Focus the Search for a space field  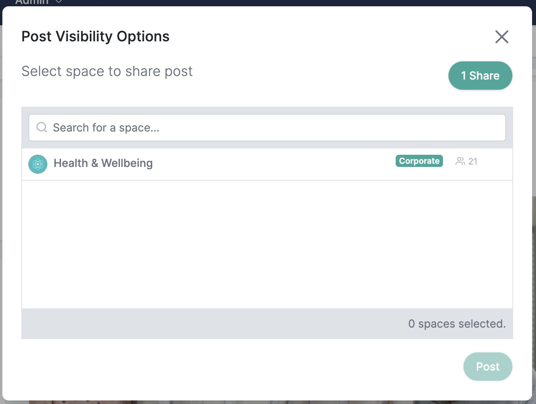(x=267, y=128)
